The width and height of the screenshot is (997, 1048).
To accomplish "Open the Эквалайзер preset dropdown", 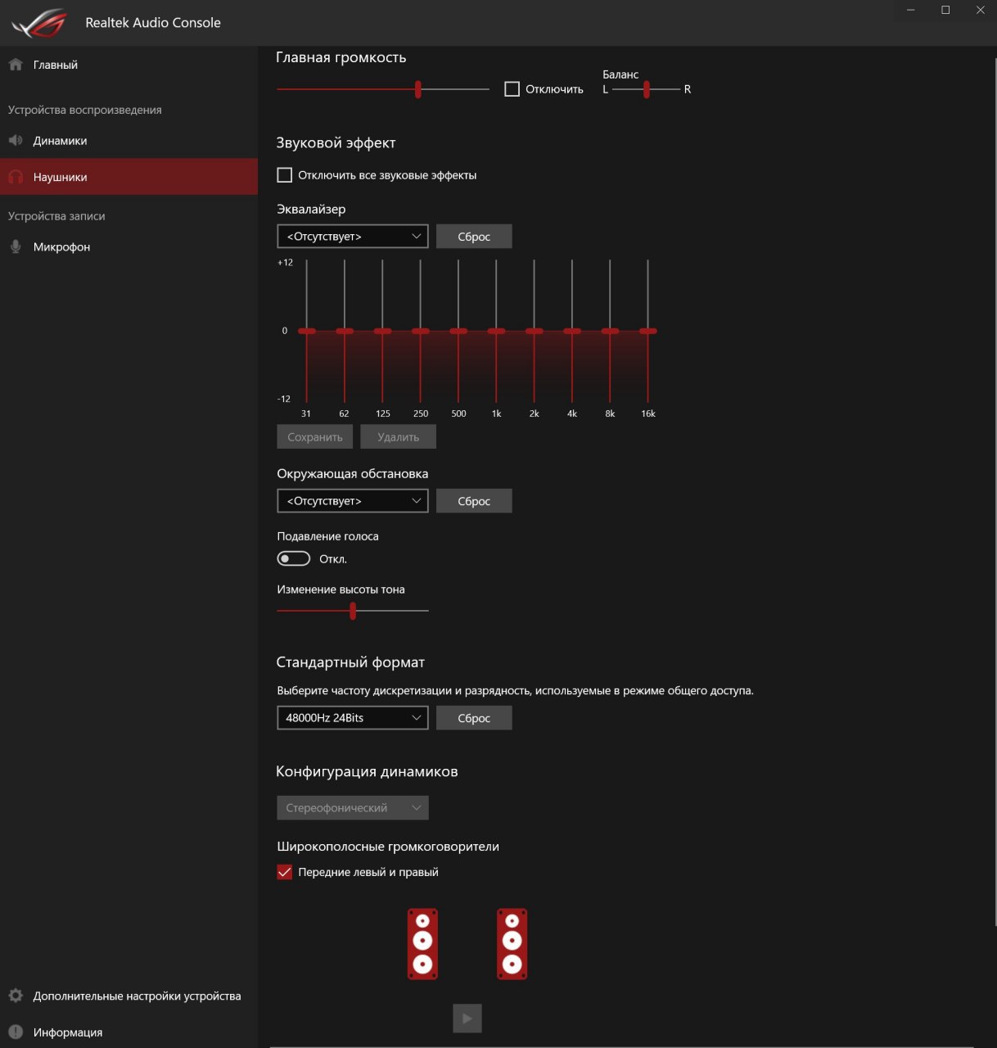I will pos(353,237).
